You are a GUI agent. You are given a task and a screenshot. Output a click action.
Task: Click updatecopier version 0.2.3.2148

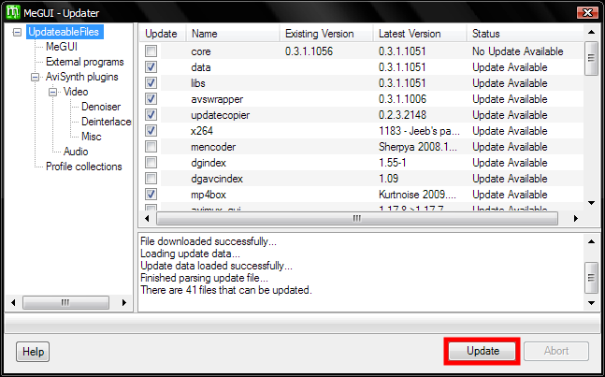[x=402, y=115]
